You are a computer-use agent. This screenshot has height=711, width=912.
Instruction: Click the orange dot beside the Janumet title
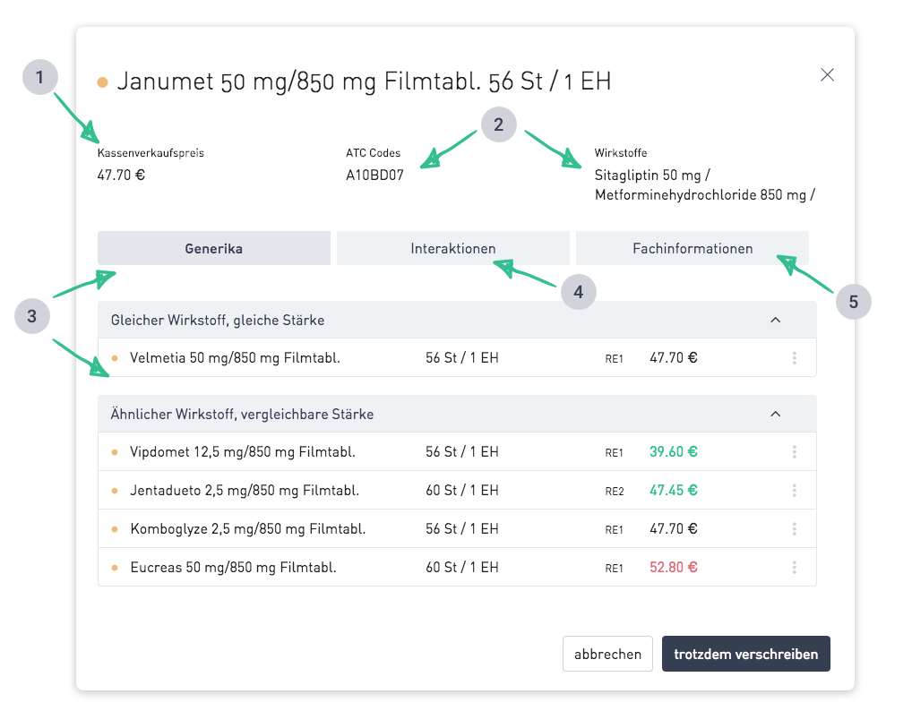tap(102, 82)
